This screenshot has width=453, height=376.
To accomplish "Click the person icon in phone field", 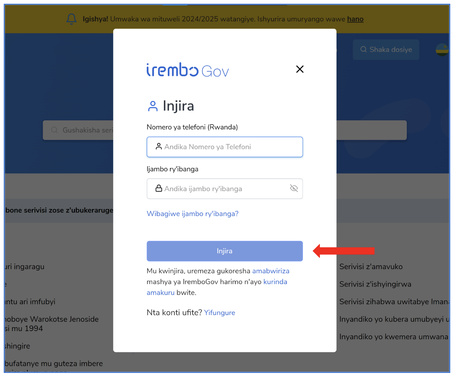I will (x=159, y=146).
